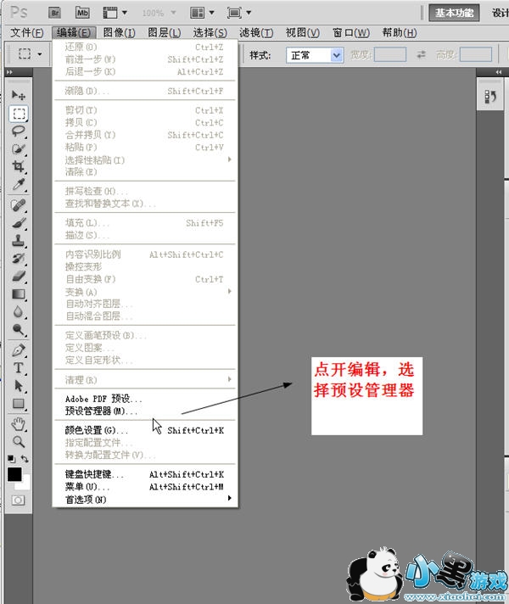Select the Rectangular Marquee tool in toolbox
This screenshot has height=604, width=509.
18,114
